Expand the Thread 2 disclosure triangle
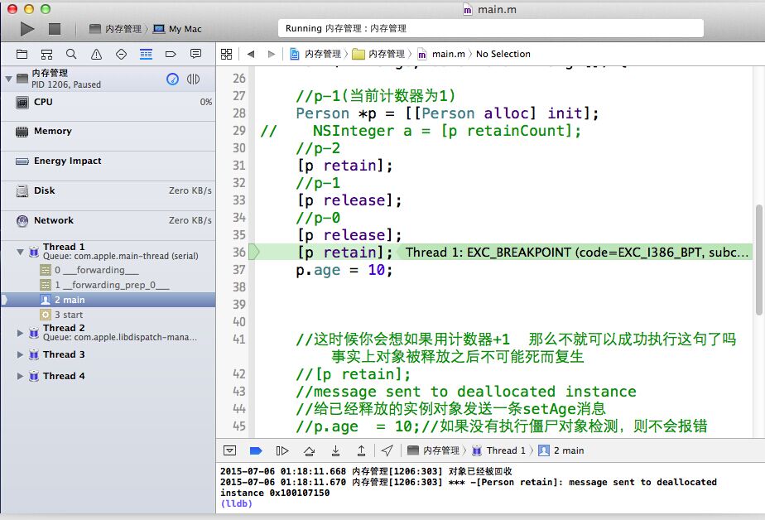765x520 pixels. [20, 333]
